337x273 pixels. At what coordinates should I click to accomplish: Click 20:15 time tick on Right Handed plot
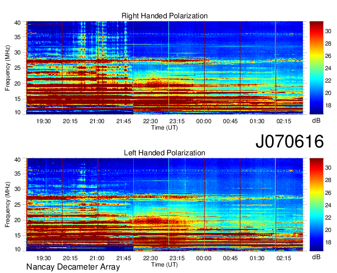point(70,121)
